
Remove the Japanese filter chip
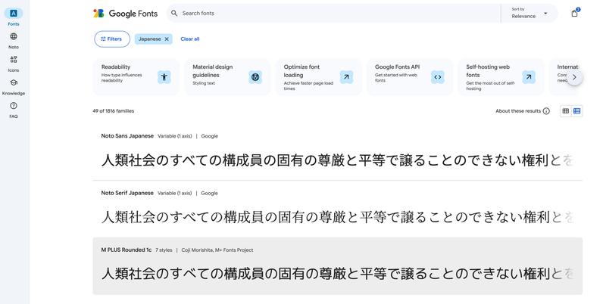coord(167,39)
